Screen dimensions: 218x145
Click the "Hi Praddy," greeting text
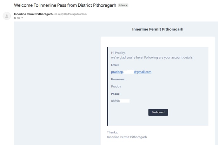click(x=118, y=53)
